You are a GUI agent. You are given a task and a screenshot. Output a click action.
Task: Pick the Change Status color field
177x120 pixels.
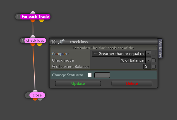click(102, 75)
